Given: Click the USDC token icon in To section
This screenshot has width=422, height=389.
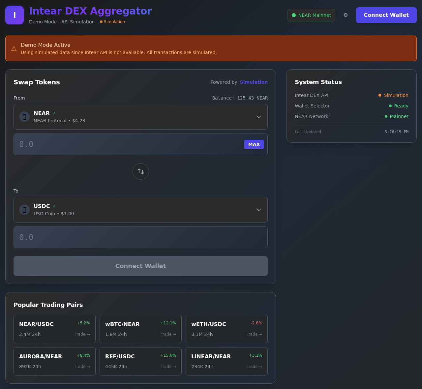Looking at the screenshot, I should click(24, 209).
